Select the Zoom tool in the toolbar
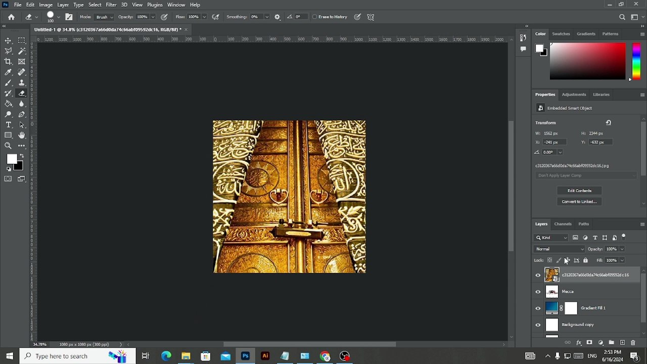 pyautogui.click(x=8, y=146)
